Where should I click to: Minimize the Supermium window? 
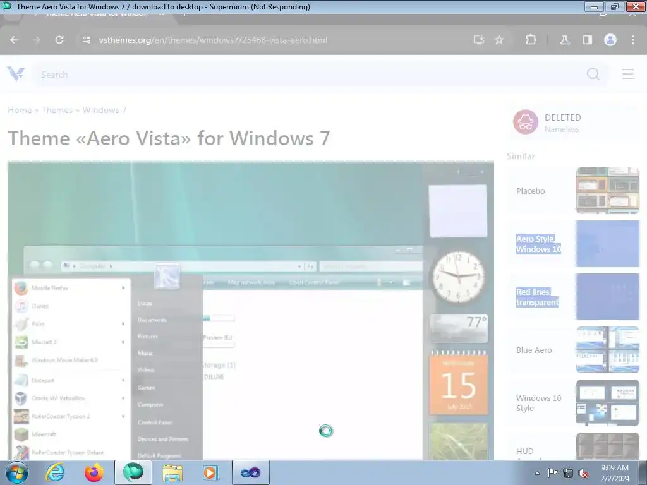594,6
